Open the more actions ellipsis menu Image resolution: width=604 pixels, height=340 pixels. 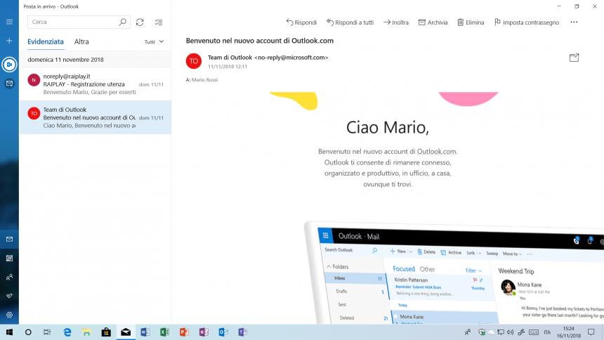574,22
